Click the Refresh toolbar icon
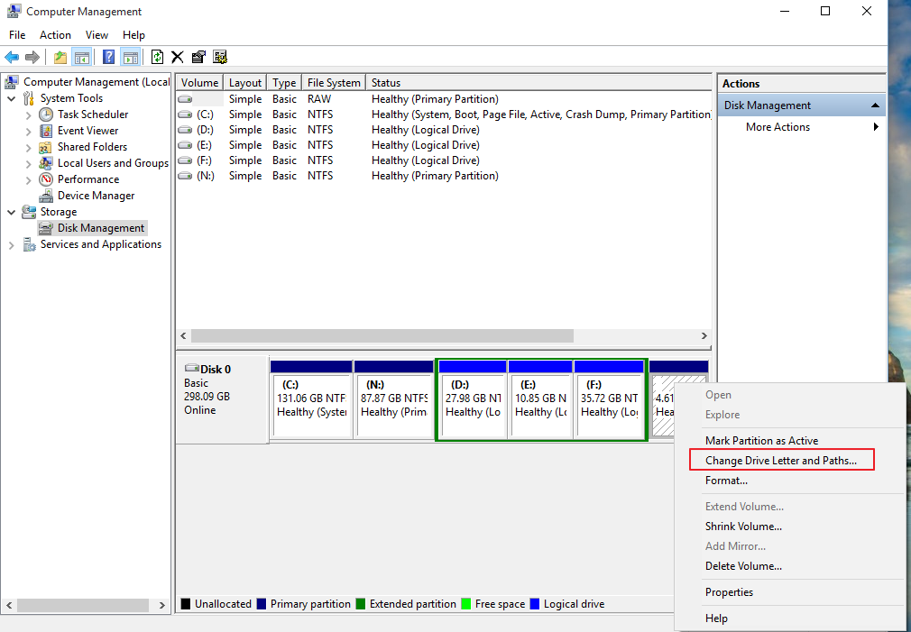Viewport: 911px width, 632px height. (x=157, y=57)
